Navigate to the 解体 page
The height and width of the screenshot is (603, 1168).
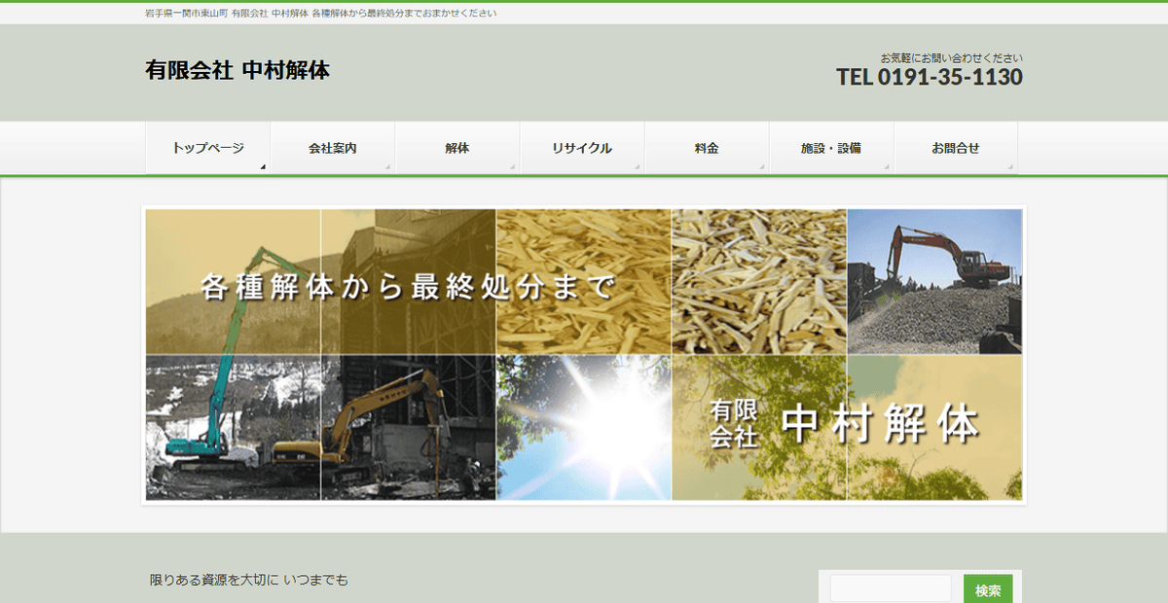coord(456,146)
